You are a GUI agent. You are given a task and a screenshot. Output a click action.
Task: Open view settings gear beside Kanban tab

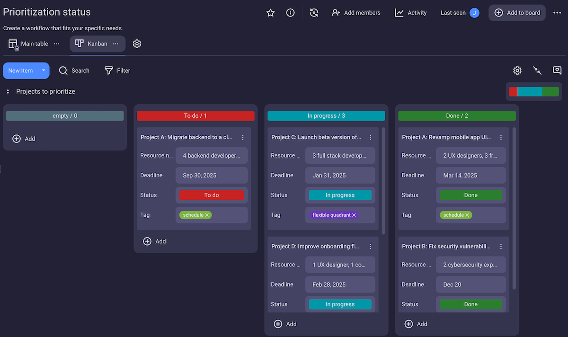point(137,44)
